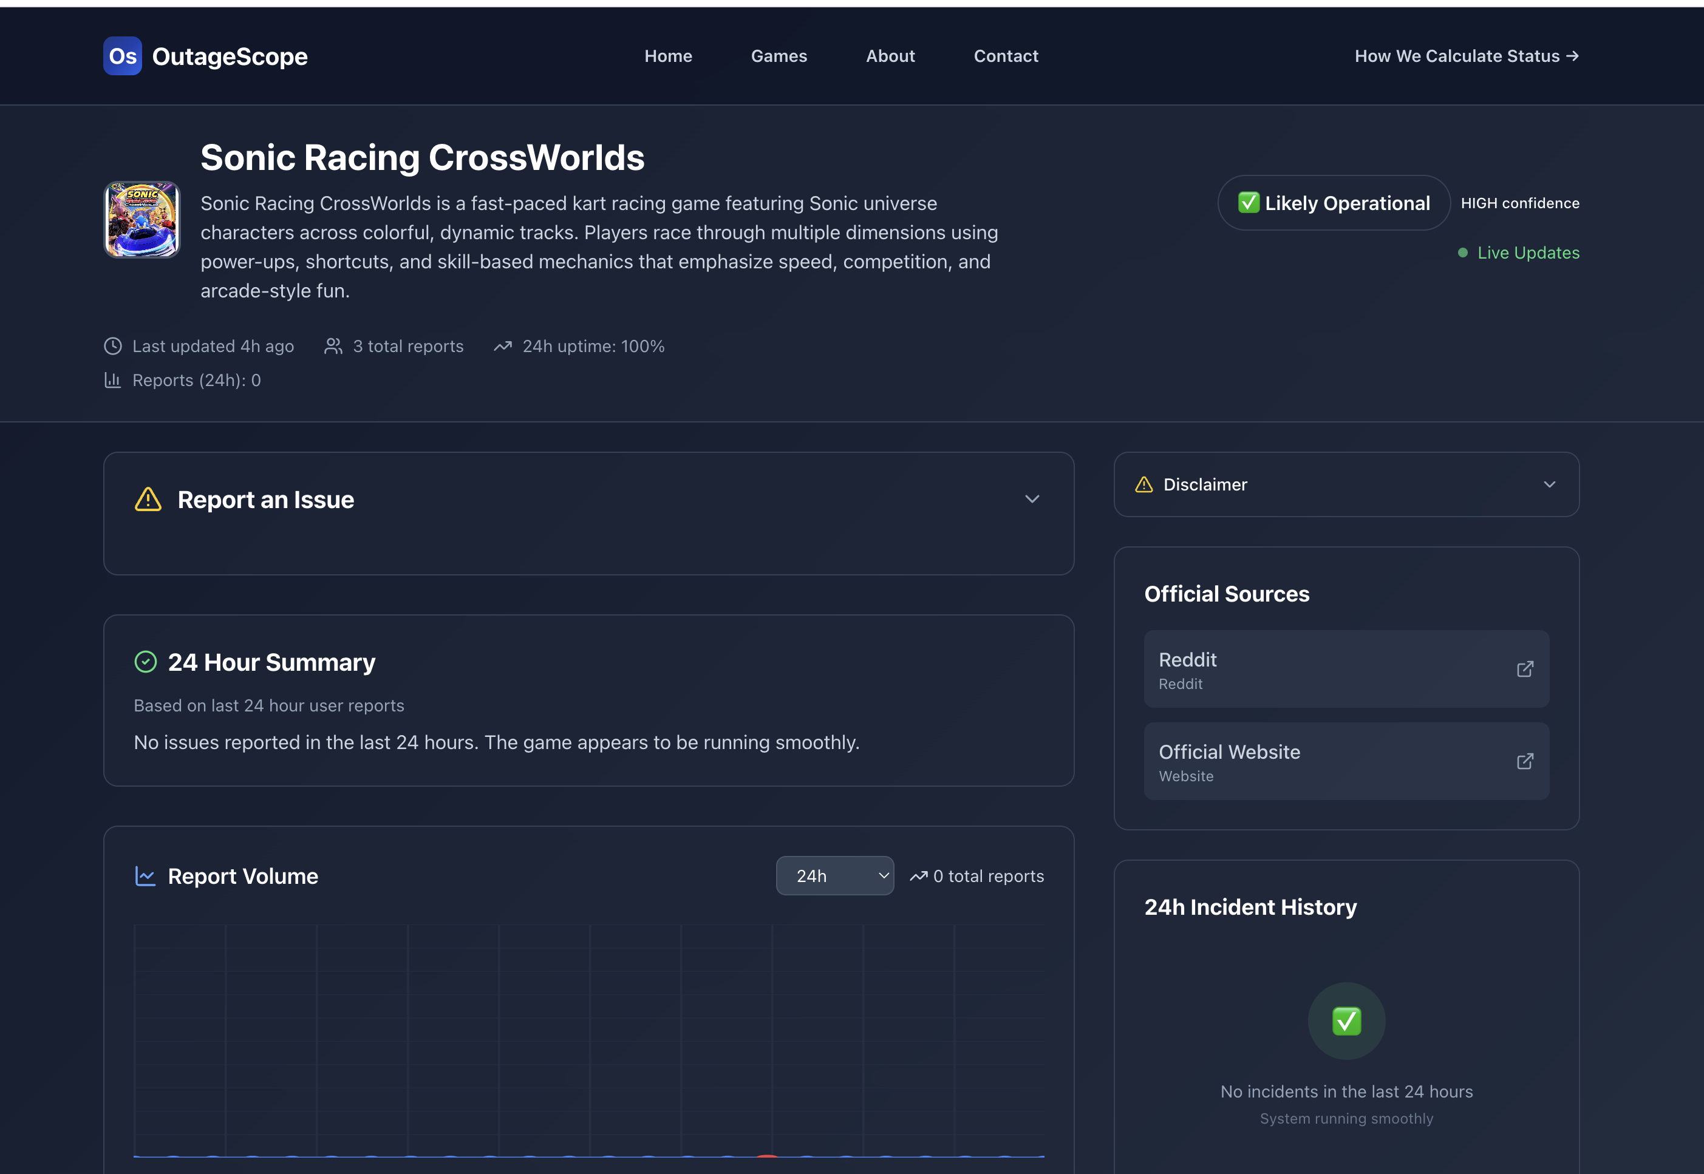1704x1174 pixels.
Task: Open How We Calculate Status link
Action: 1467,56
